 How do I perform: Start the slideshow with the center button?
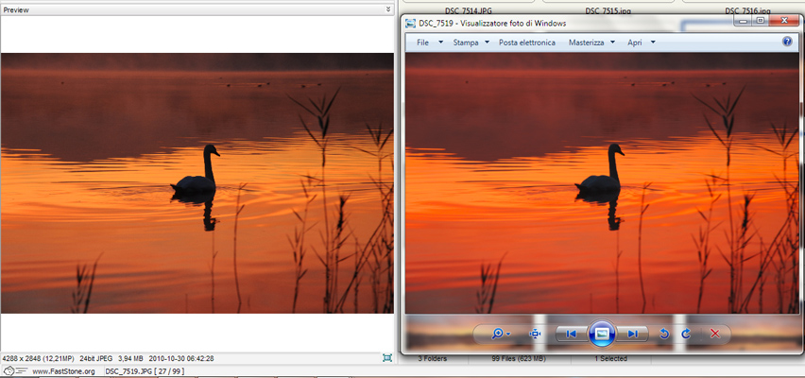[x=602, y=334]
